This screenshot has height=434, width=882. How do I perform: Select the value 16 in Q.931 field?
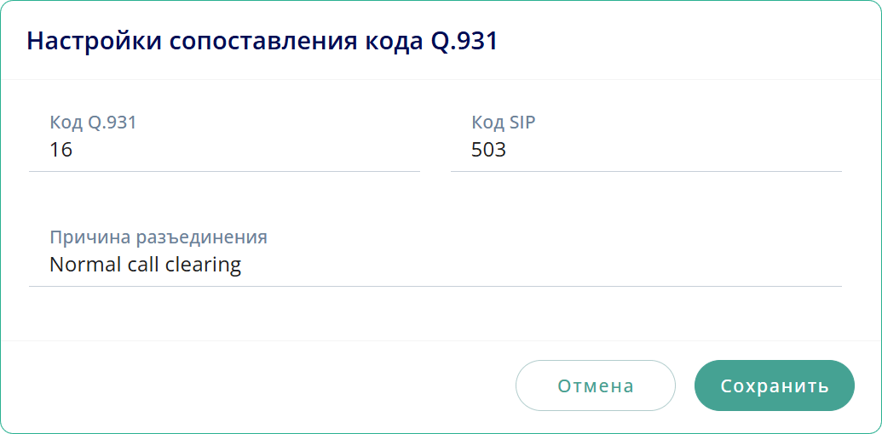click(61, 151)
